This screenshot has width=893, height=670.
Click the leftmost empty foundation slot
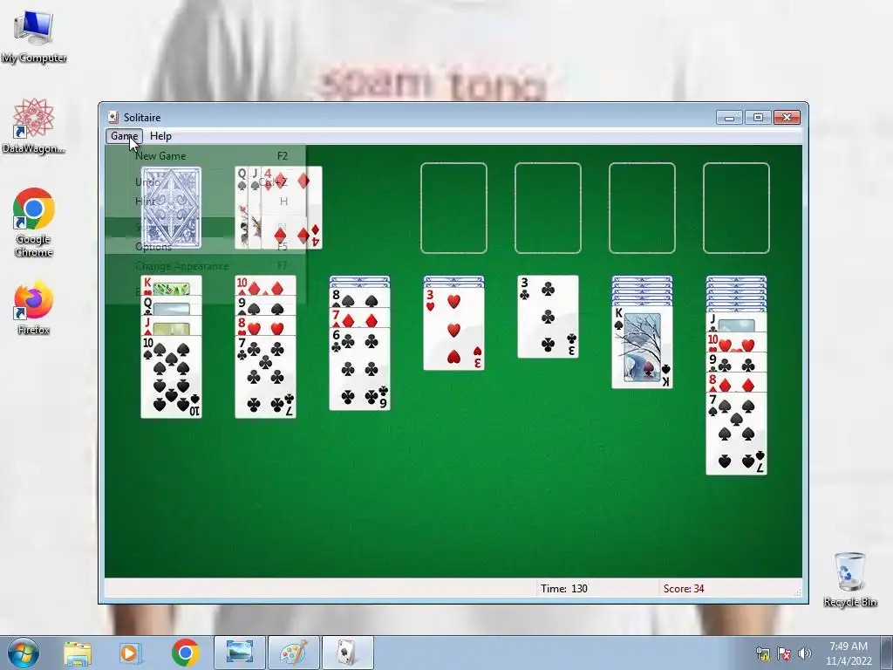(x=453, y=208)
